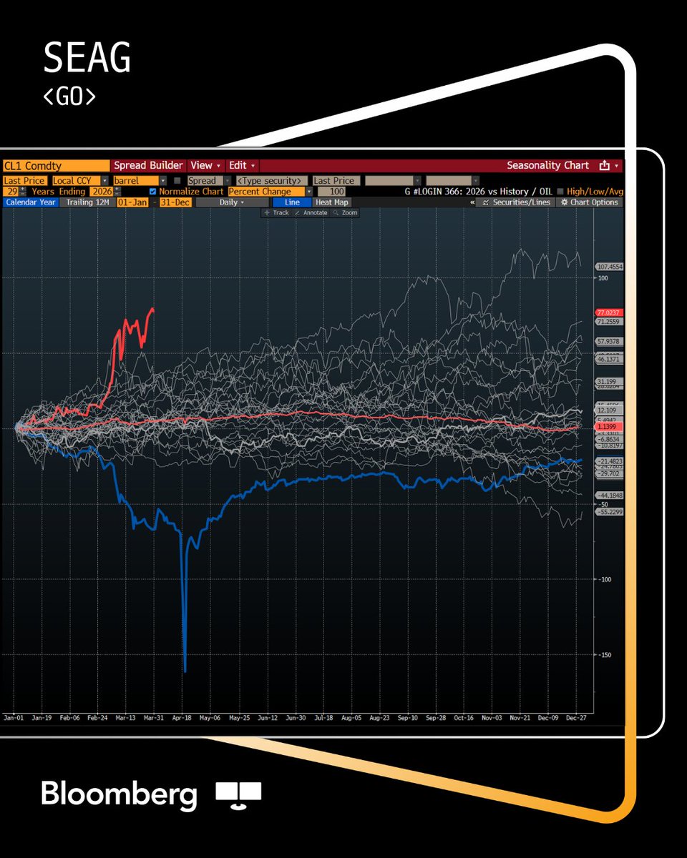Click the Dec-27 date axis label
This screenshot has height=858, width=687.
pos(577,716)
